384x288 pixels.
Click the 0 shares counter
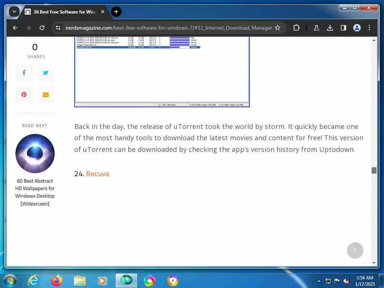35,51
